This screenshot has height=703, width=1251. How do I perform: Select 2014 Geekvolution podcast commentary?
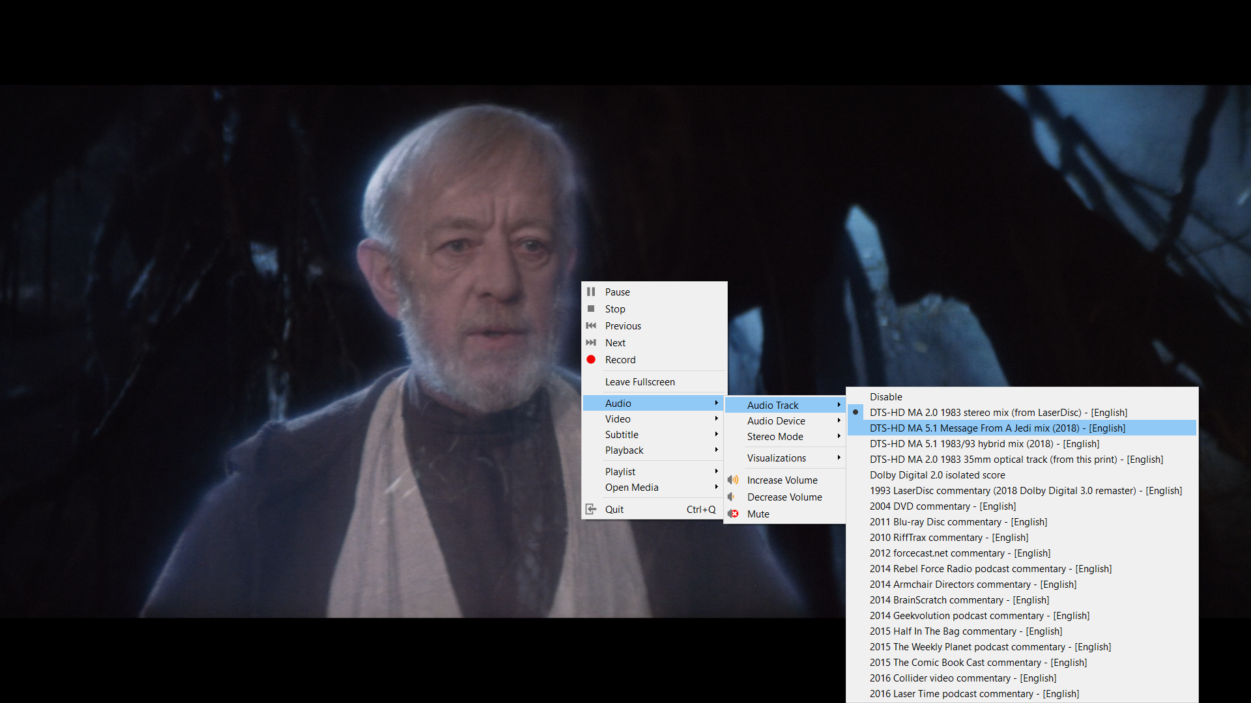tap(1022, 615)
